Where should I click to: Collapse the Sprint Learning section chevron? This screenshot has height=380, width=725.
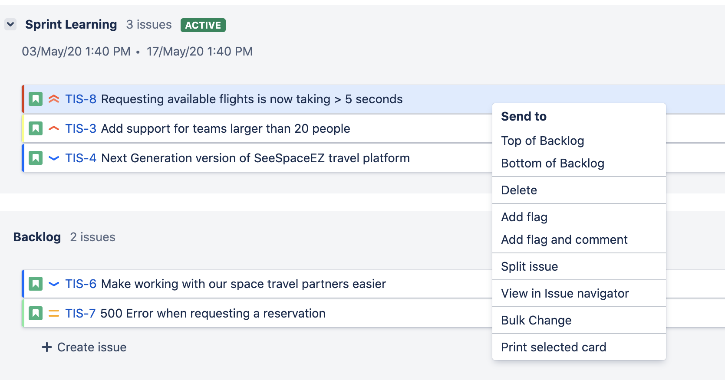[x=10, y=24]
